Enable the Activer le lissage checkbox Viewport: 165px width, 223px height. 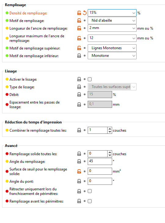(x=90, y=79)
